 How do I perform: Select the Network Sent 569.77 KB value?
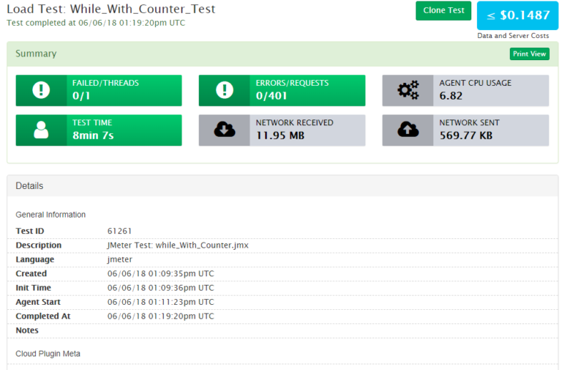pyautogui.click(x=466, y=136)
